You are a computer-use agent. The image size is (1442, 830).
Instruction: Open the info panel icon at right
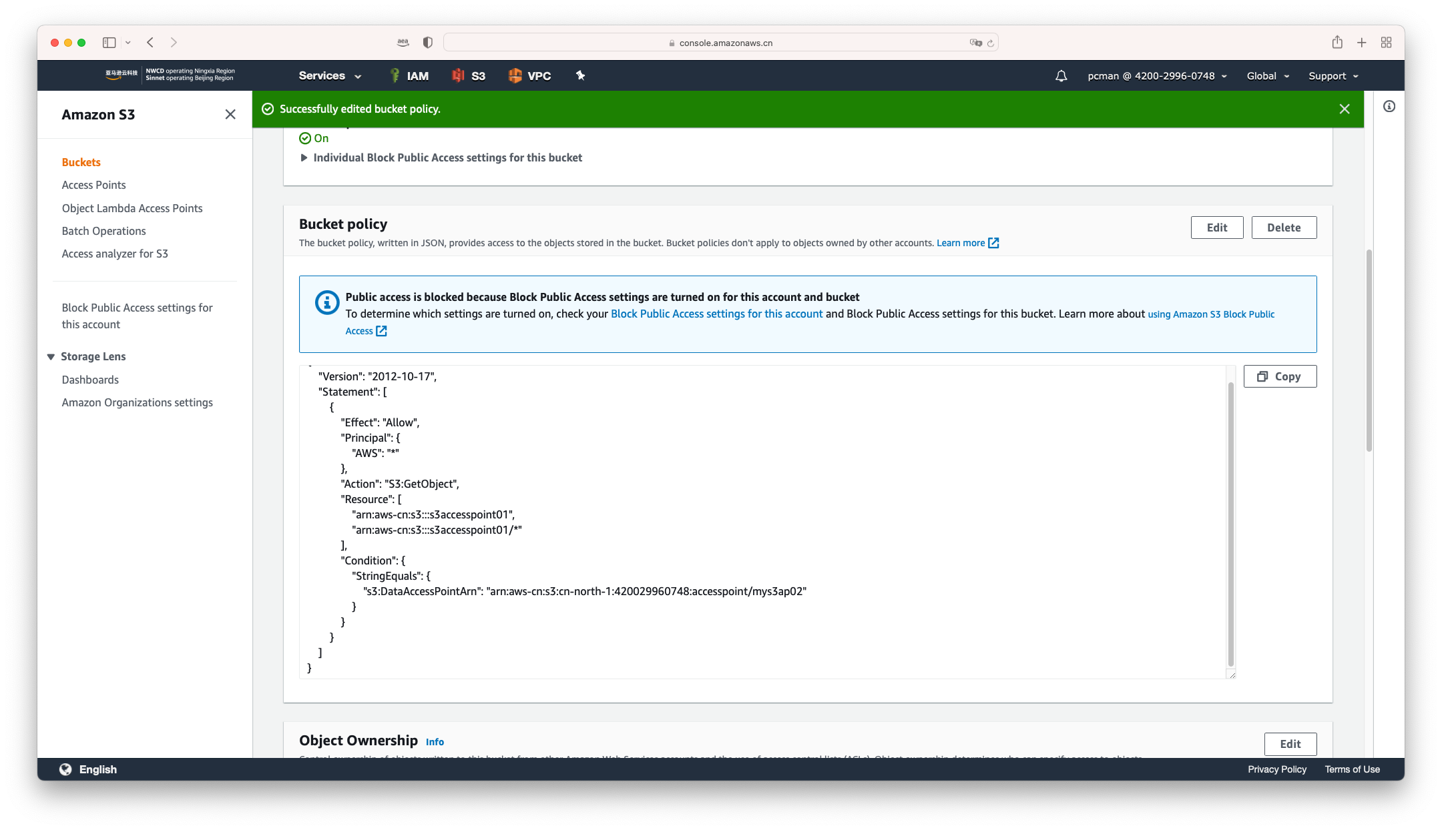point(1389,106)
